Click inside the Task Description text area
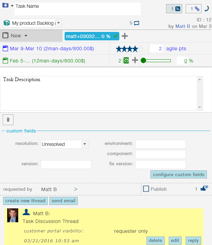Image resolution: width=212 pixels, height=245 pixels. (98, 93)
